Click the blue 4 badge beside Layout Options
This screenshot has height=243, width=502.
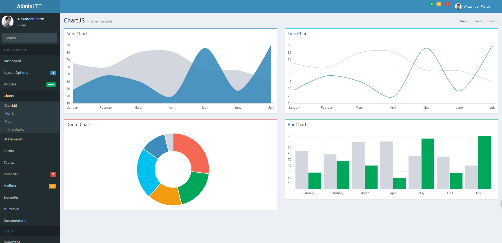click(x=53, y=73)
